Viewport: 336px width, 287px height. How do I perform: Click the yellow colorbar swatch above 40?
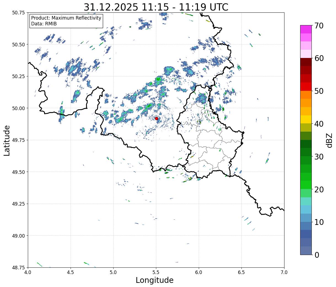pos(306,119)
